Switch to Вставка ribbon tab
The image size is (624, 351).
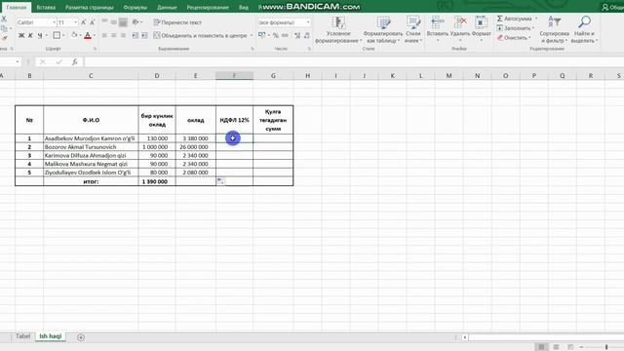46,7
